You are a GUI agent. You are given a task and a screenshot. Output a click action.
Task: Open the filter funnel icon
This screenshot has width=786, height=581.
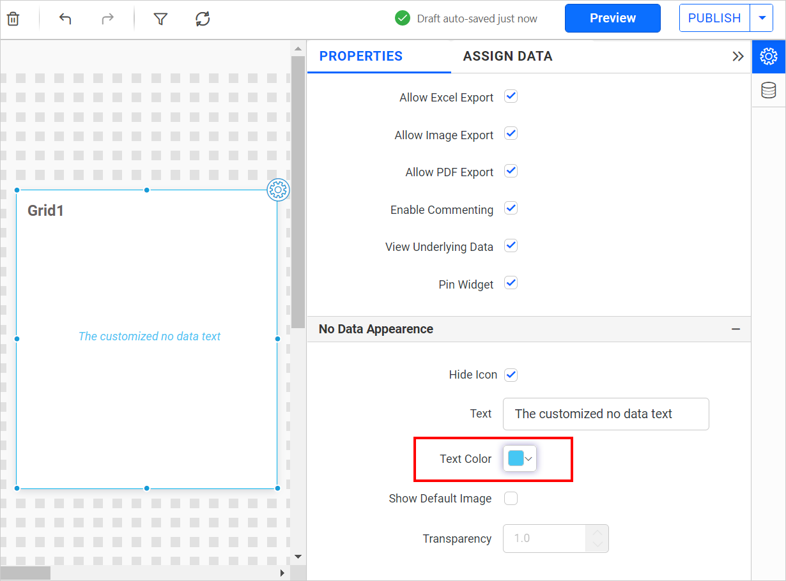tap(160, 19)
